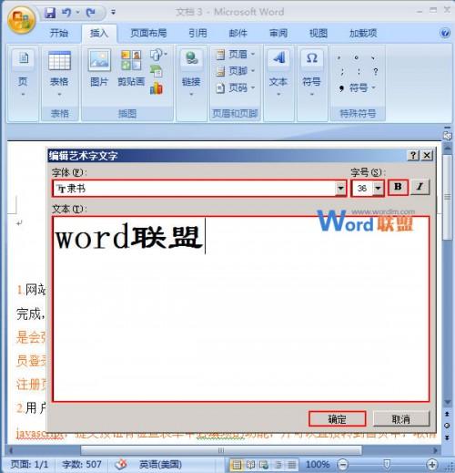The height and width of the screenshot is (473, 455).
Task: Switch to Web Layout view
Action: [264, 465]
